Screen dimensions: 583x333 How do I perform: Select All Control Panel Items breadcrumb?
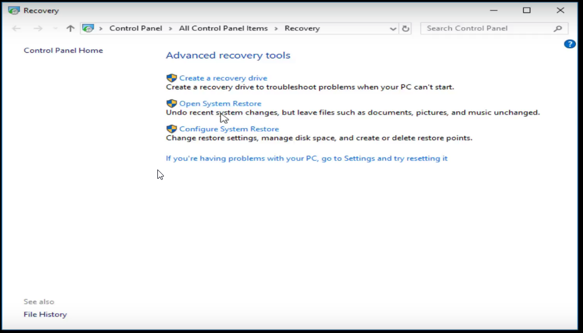coord(223,28)
